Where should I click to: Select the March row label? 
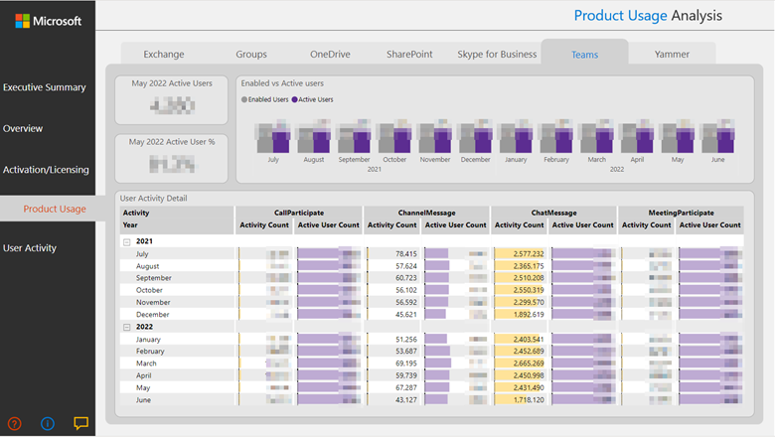pos(146,364)
